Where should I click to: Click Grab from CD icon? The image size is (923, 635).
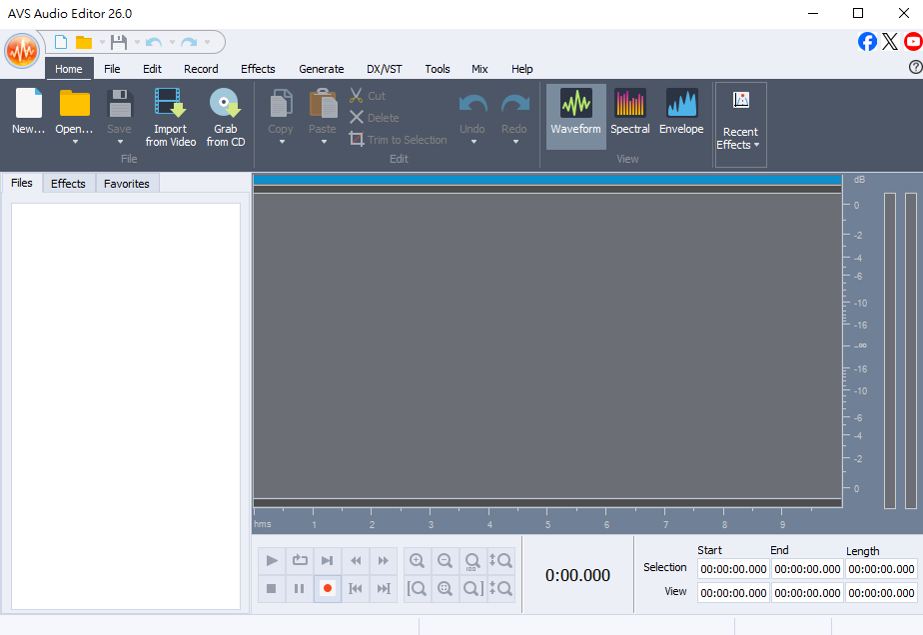pos(225,104)
